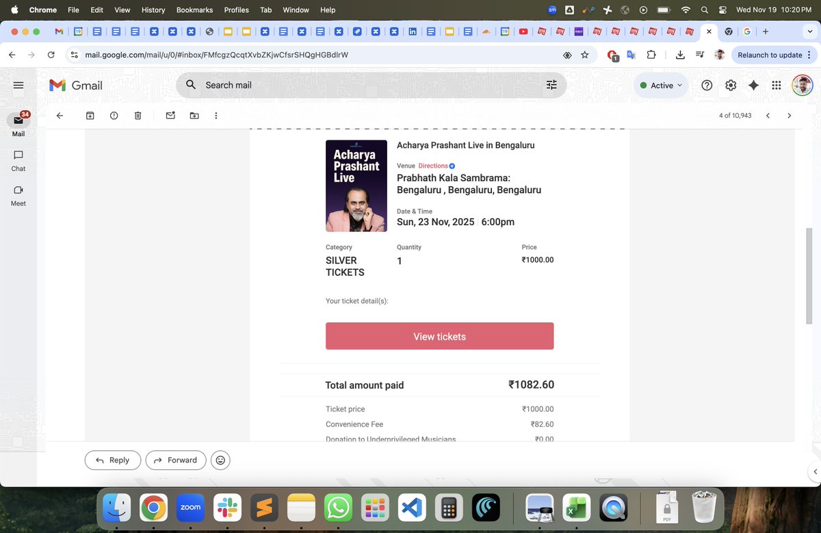Open the History menu
Screen dimensions: 821x533
pyautogui.click(x=153, y=10)
